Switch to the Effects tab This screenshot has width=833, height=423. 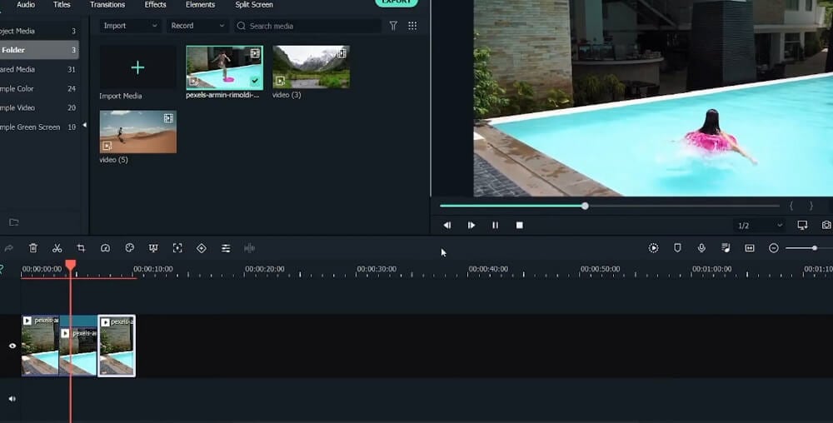coord(155,5)
